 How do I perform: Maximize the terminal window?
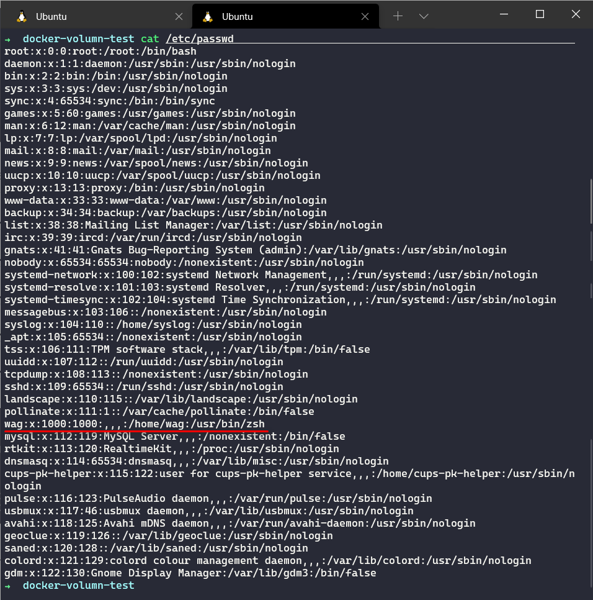click(540, 14)
